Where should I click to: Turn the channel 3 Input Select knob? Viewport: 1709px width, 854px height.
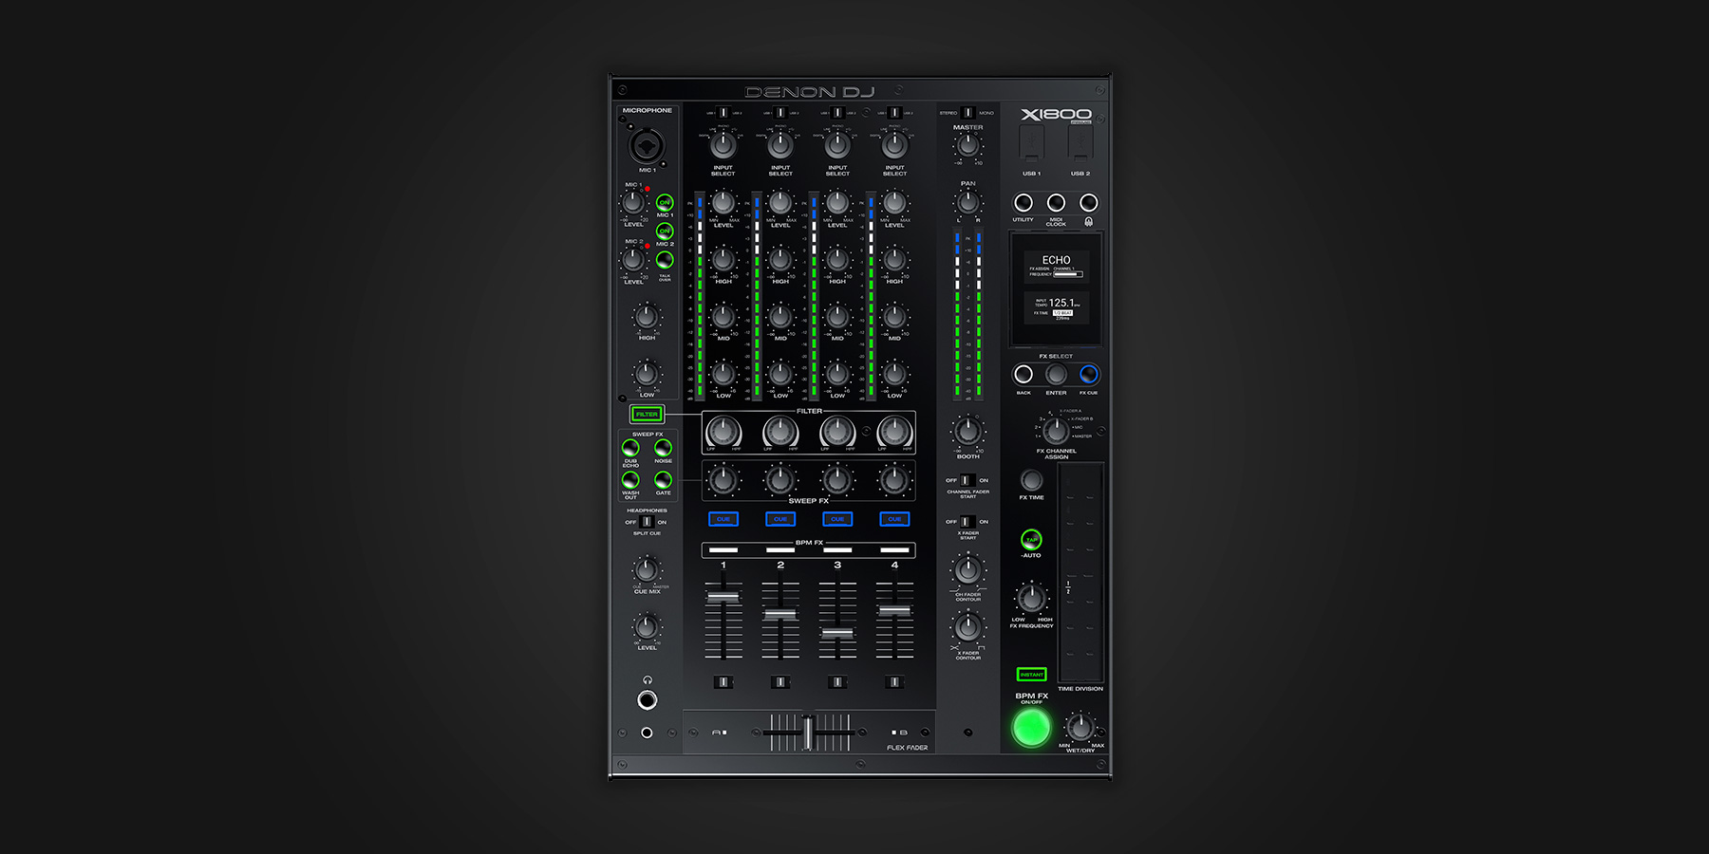pyautogui.click(x=837, y=145)
